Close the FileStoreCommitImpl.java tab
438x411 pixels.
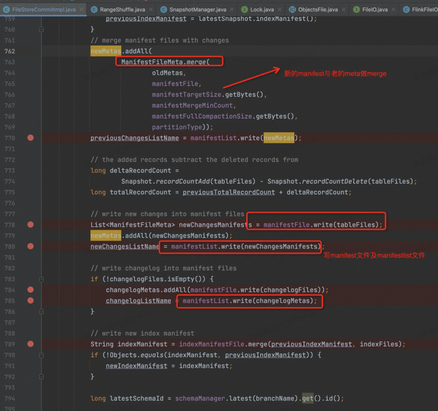[81, 9]
